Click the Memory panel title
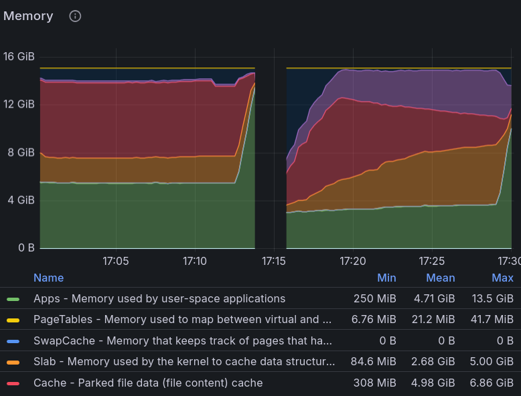This screenshot has width=521, height=396. (x=28, y=16)
